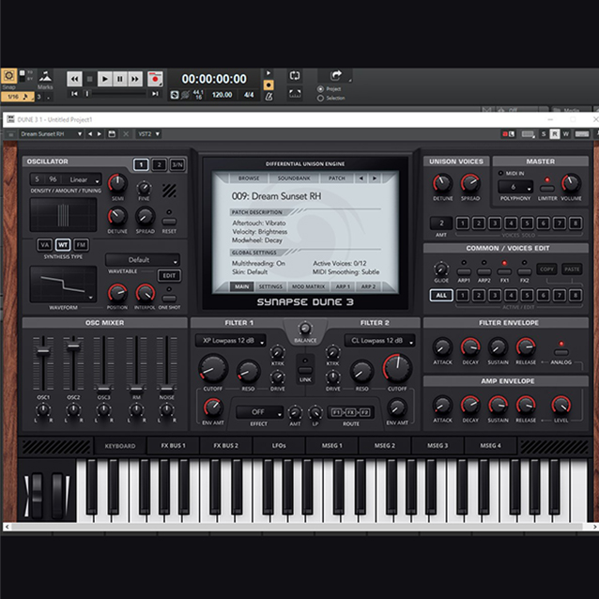This screenshot has height=599, width=599.
Task: Click the Snap grid icon
Action: (9, 76)
